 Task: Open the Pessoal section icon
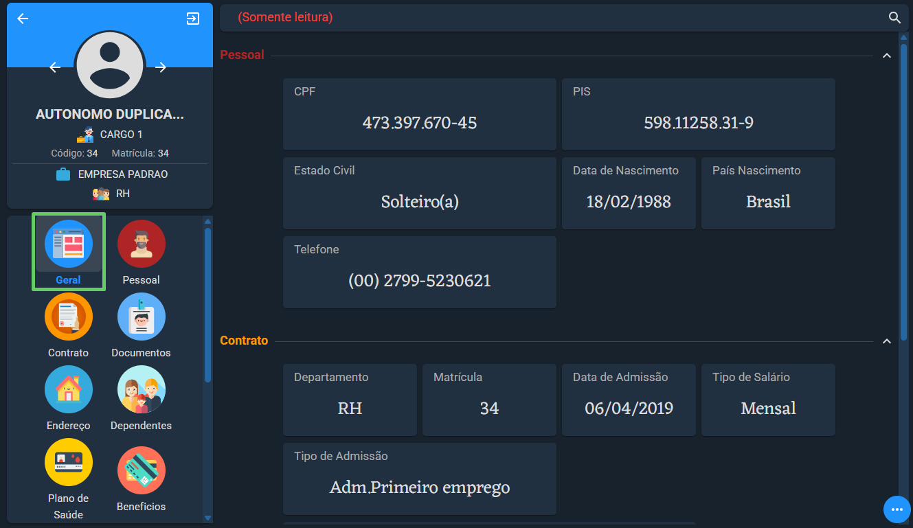142,244
